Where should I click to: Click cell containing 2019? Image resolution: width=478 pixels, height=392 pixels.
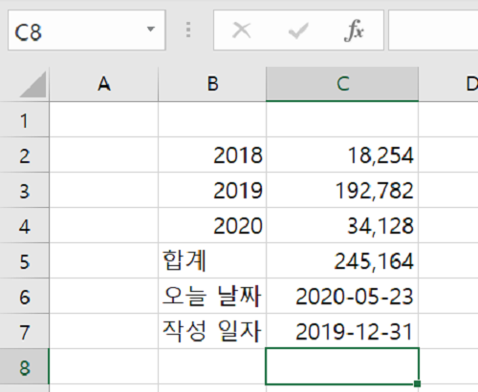click(x=212, y=191)
